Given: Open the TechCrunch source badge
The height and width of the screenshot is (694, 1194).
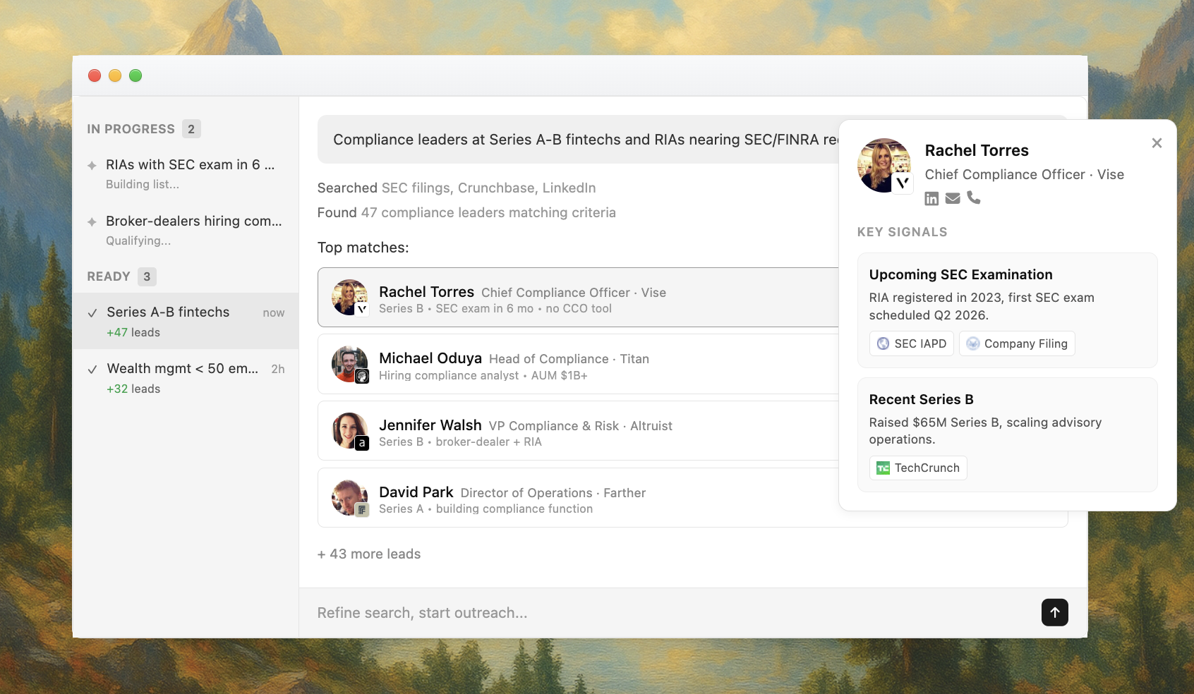Looking at the screenshot, I should pyautogui.click(x=917, y=468).
